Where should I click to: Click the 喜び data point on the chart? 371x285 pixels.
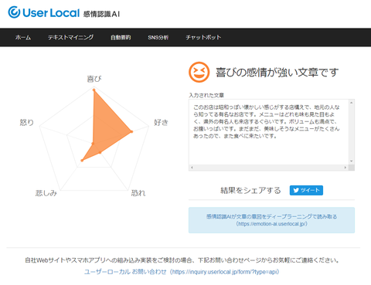pyautogui.click(x=94, y=90)
